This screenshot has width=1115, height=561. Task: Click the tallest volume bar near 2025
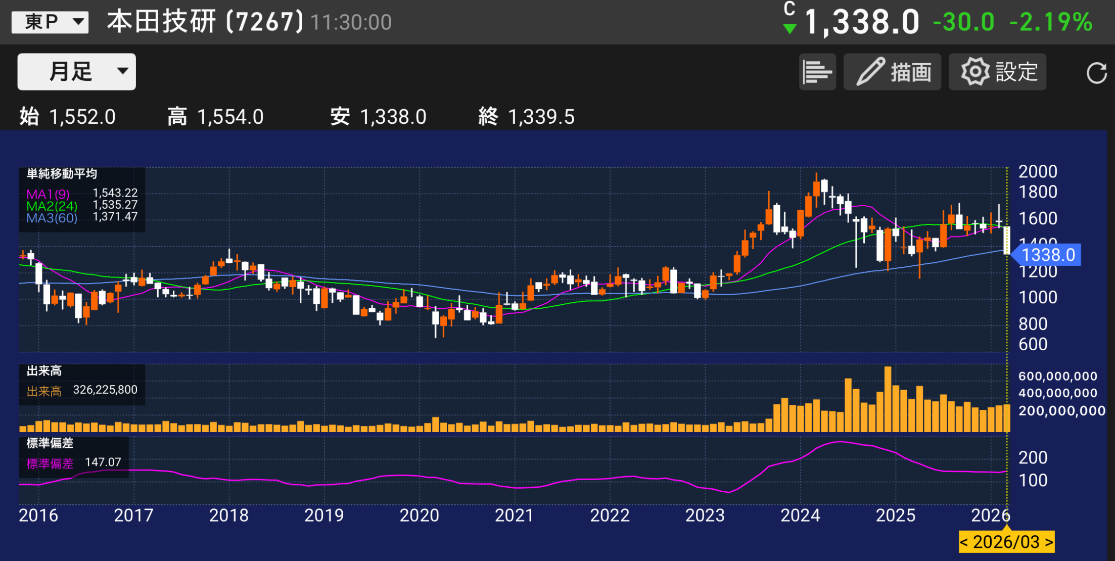click(x=888, y=399)
